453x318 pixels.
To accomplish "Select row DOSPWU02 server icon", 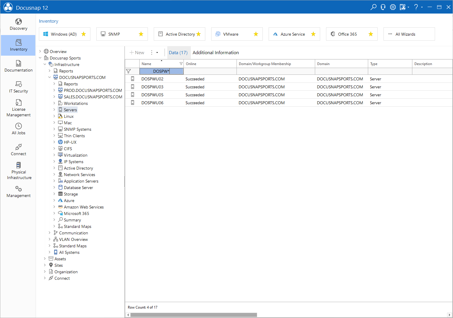I will click(x=133, y=79).
